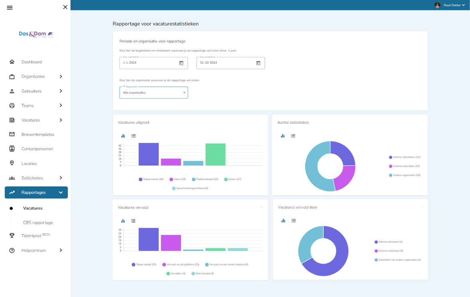
Task: Open the Alle organisaties dropdown
Action: pyautogui.click(x=154, y=93)
